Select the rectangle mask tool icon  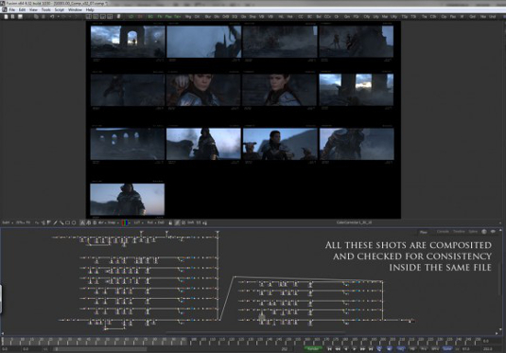pos(67,222)
